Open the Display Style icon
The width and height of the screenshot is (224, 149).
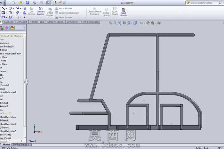(x=135, y=23)
